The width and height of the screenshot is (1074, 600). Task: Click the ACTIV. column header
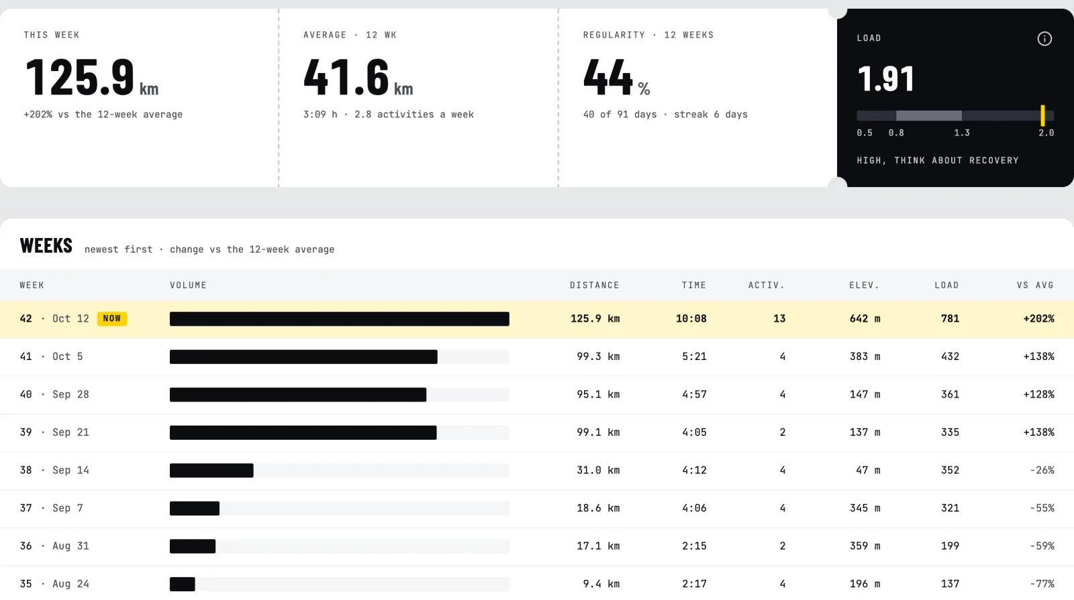click(767, 285)
